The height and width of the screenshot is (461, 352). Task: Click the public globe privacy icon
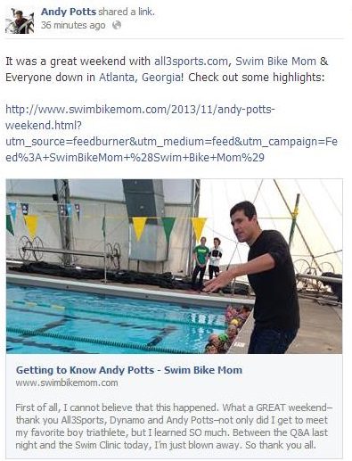tap(117, 25)
